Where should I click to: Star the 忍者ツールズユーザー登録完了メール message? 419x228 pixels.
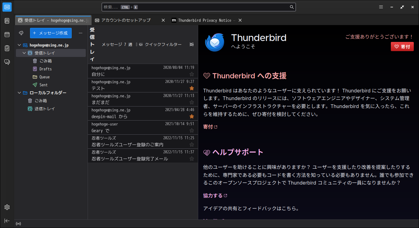coord(192,159)
